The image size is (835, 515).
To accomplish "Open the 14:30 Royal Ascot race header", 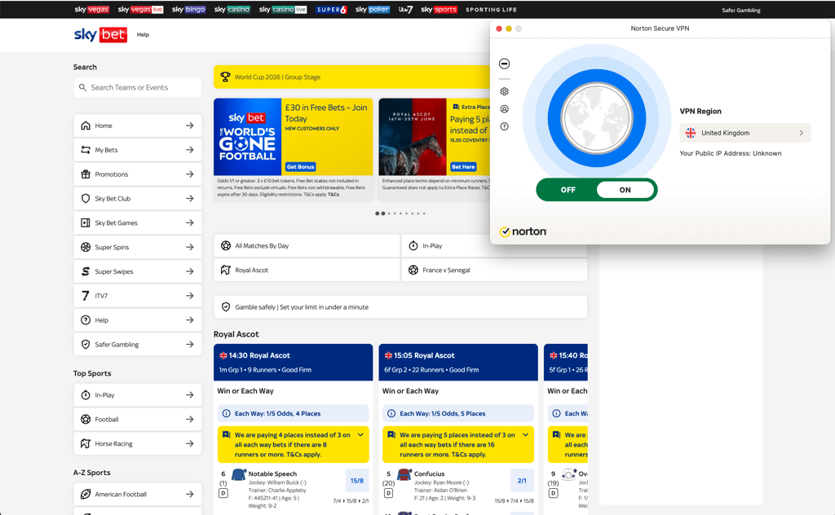I will [x=293, y=363].
